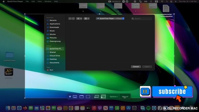Go forward using the file dialog's forward arrow
The image size is (199, 112).
point(73,19)
